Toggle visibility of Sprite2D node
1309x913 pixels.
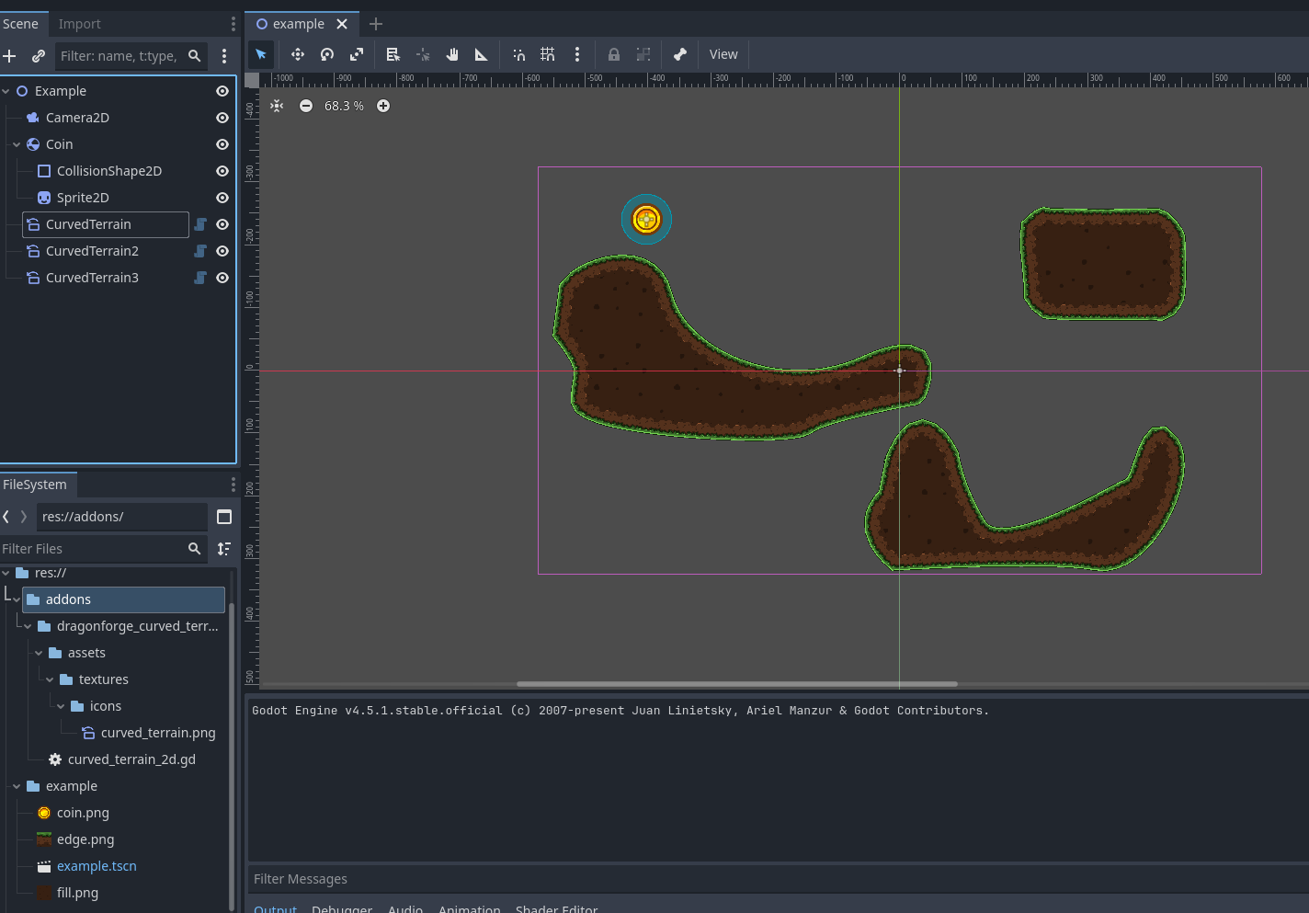(222, 198)
